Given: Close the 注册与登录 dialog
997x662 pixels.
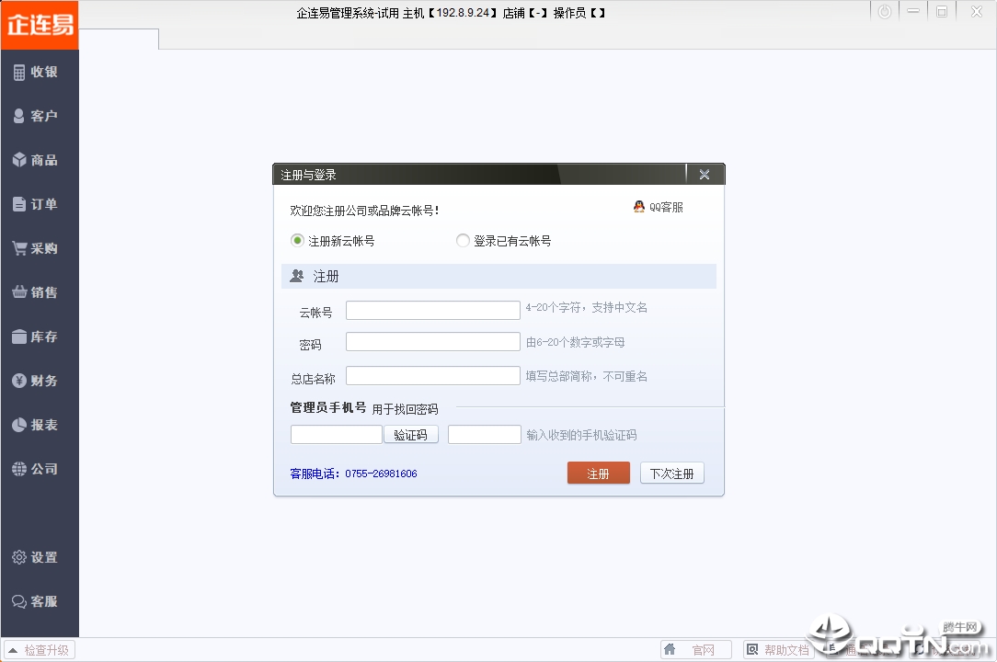Looking at the screenshot, I should (705, 175).
